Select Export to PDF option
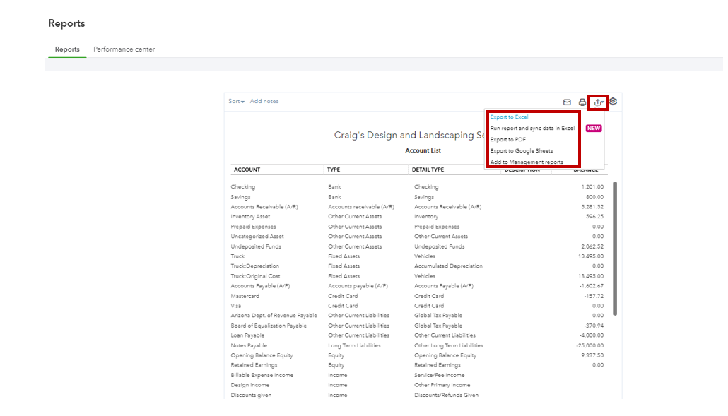The width and height of the screenshot is (728, 416). coord(507,140)
